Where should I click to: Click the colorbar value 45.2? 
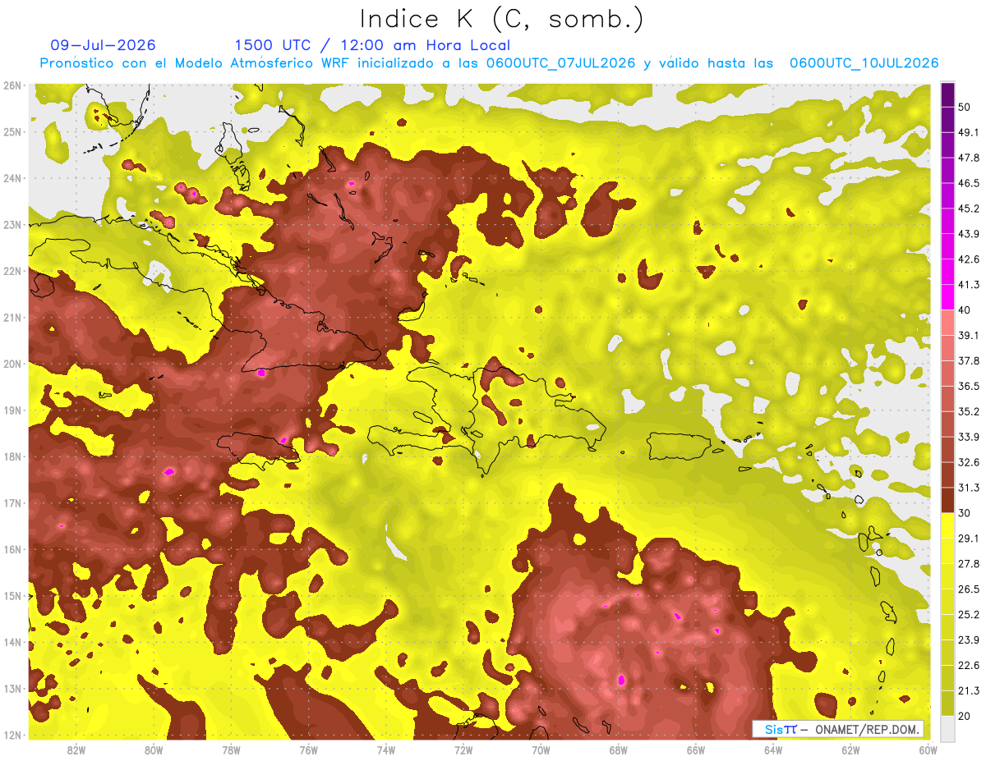click(x=969, y=209)
